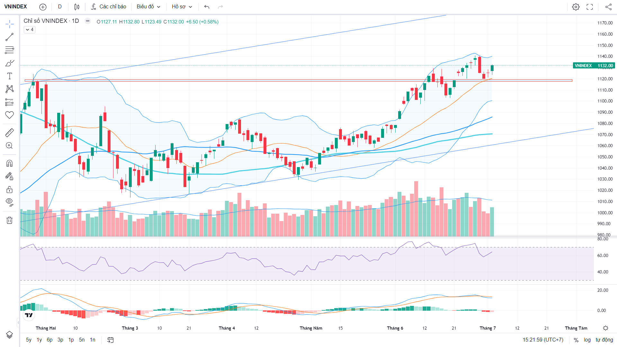Select the 6p time range
The image size is (617, 347).
click(x=49, y=340)
